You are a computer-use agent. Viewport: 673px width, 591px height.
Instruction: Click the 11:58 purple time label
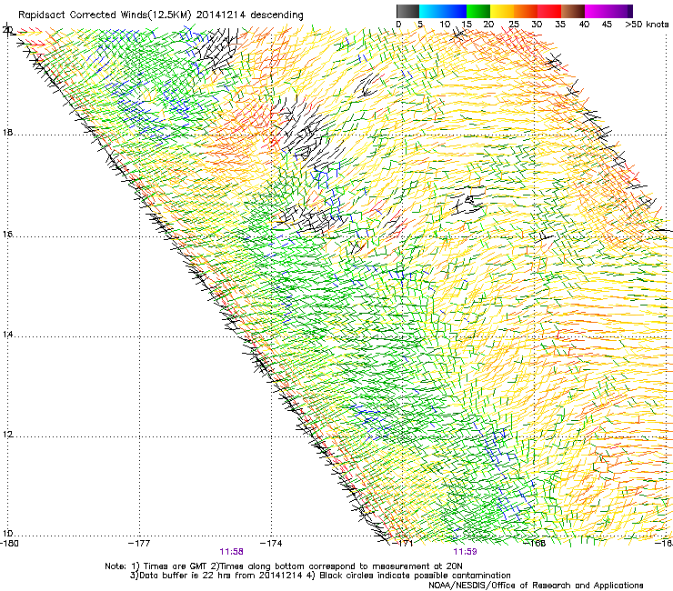(231, 552)
